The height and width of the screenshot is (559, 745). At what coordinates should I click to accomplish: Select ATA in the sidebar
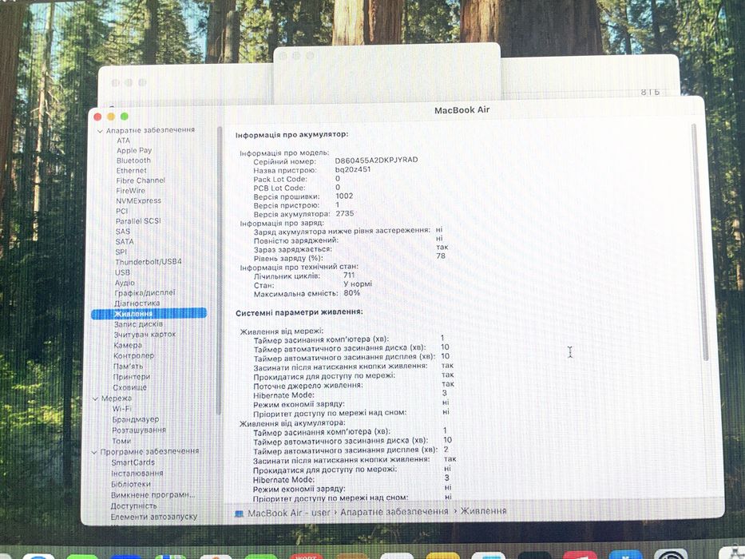(123, 141)
